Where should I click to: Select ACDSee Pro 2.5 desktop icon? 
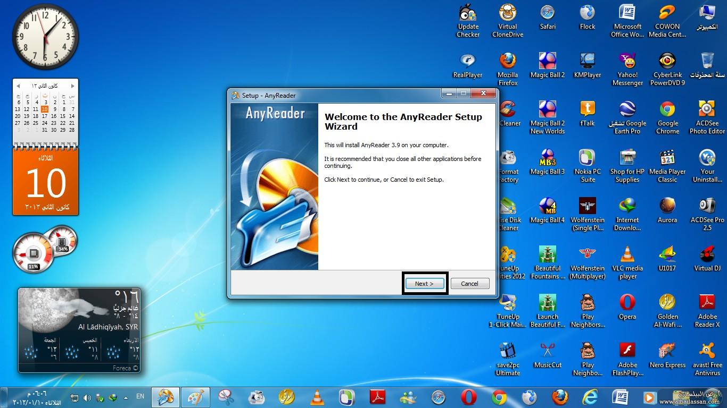coord(707,215)
